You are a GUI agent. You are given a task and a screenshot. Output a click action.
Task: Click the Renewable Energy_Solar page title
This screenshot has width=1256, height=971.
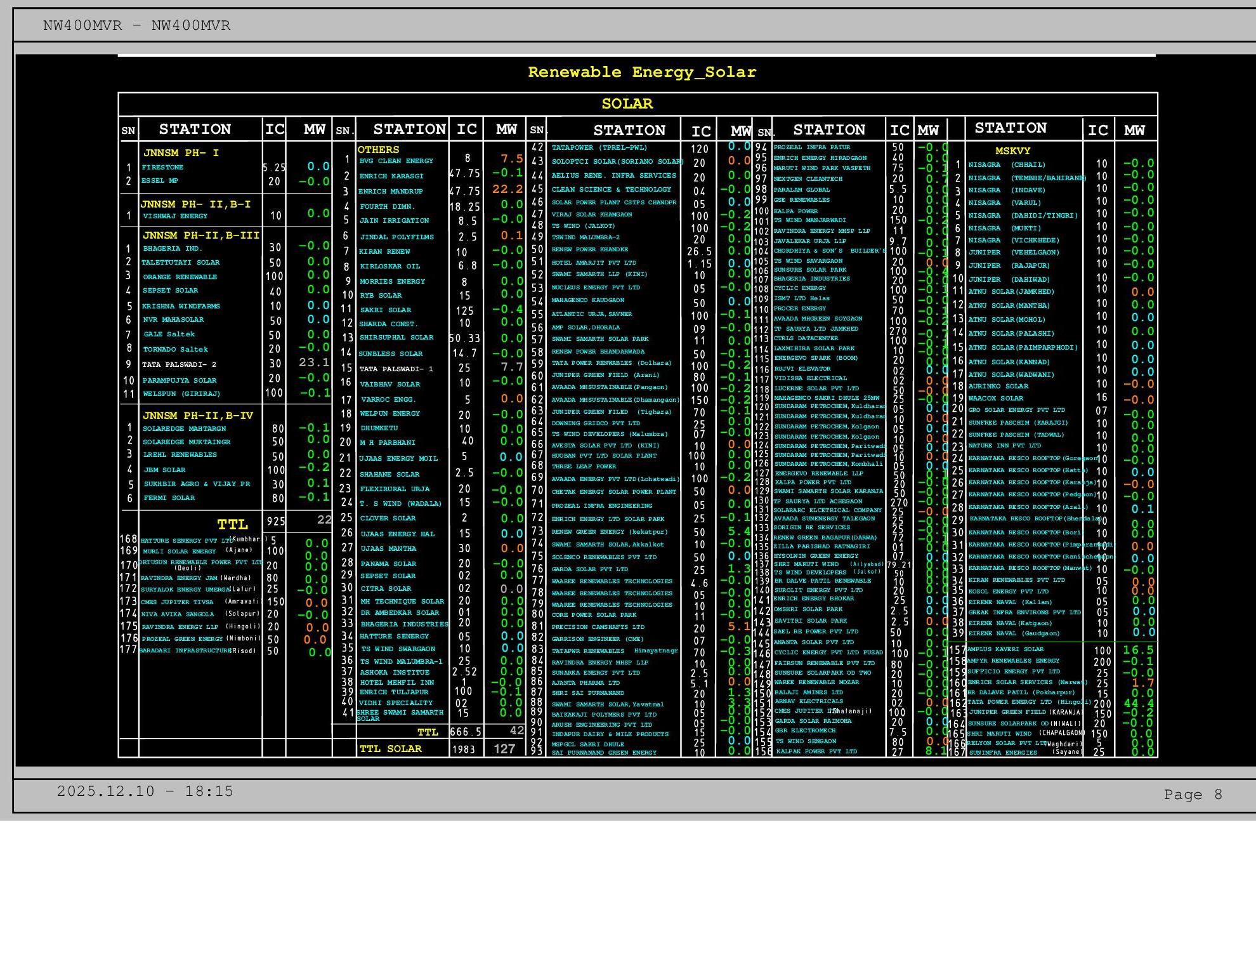(x=641, y=72)
